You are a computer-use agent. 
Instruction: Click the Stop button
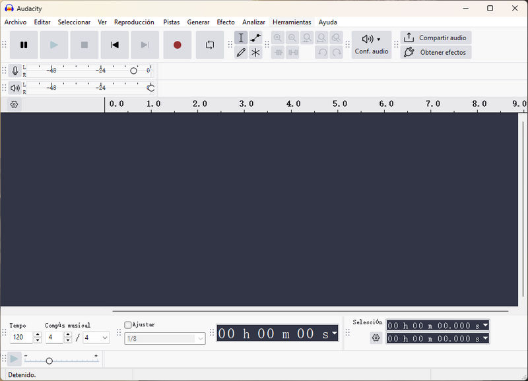tap(84, 45)
